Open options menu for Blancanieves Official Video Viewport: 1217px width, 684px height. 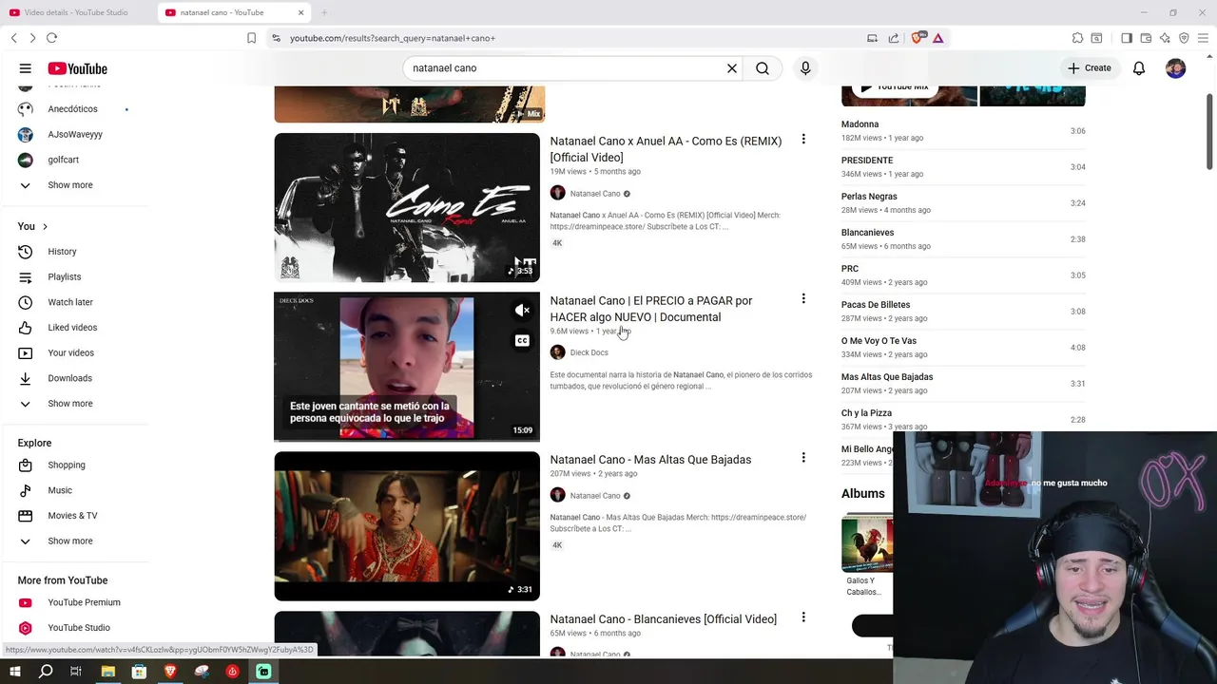[x=803, y=617]
